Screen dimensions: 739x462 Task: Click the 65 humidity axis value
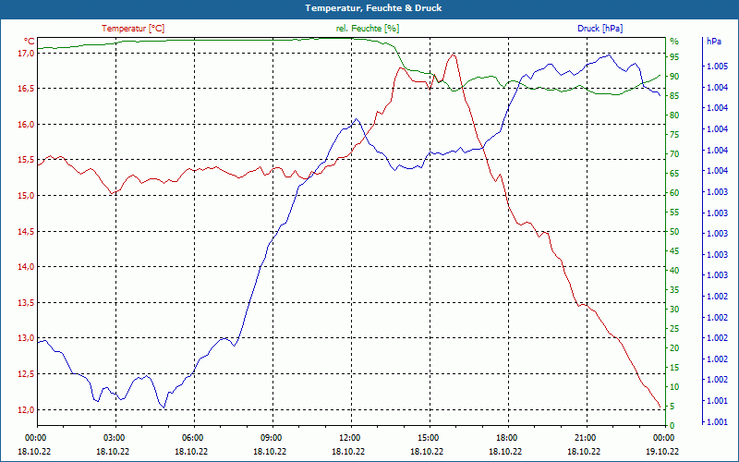tap(674, 174)
